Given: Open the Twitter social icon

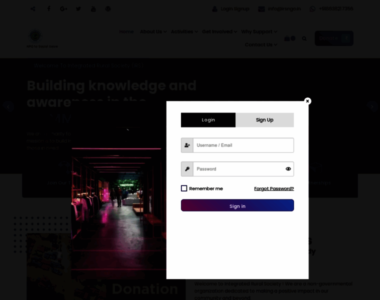Looking at the screenshot, I should [x=78, y=8].
